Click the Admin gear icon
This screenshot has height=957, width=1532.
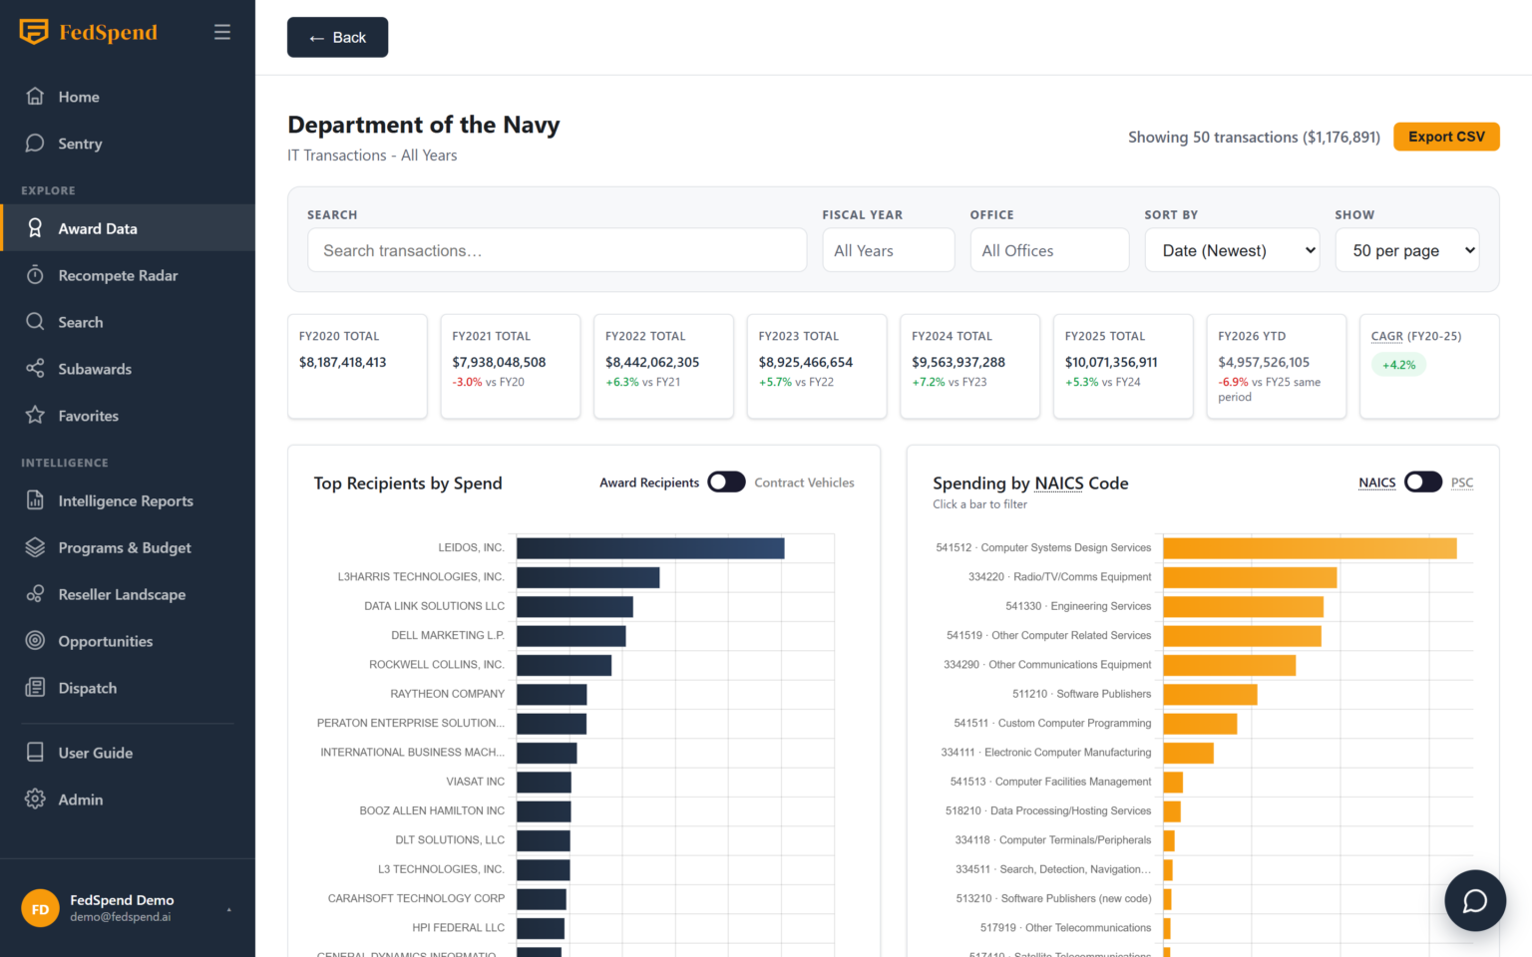tap(35, 799)
